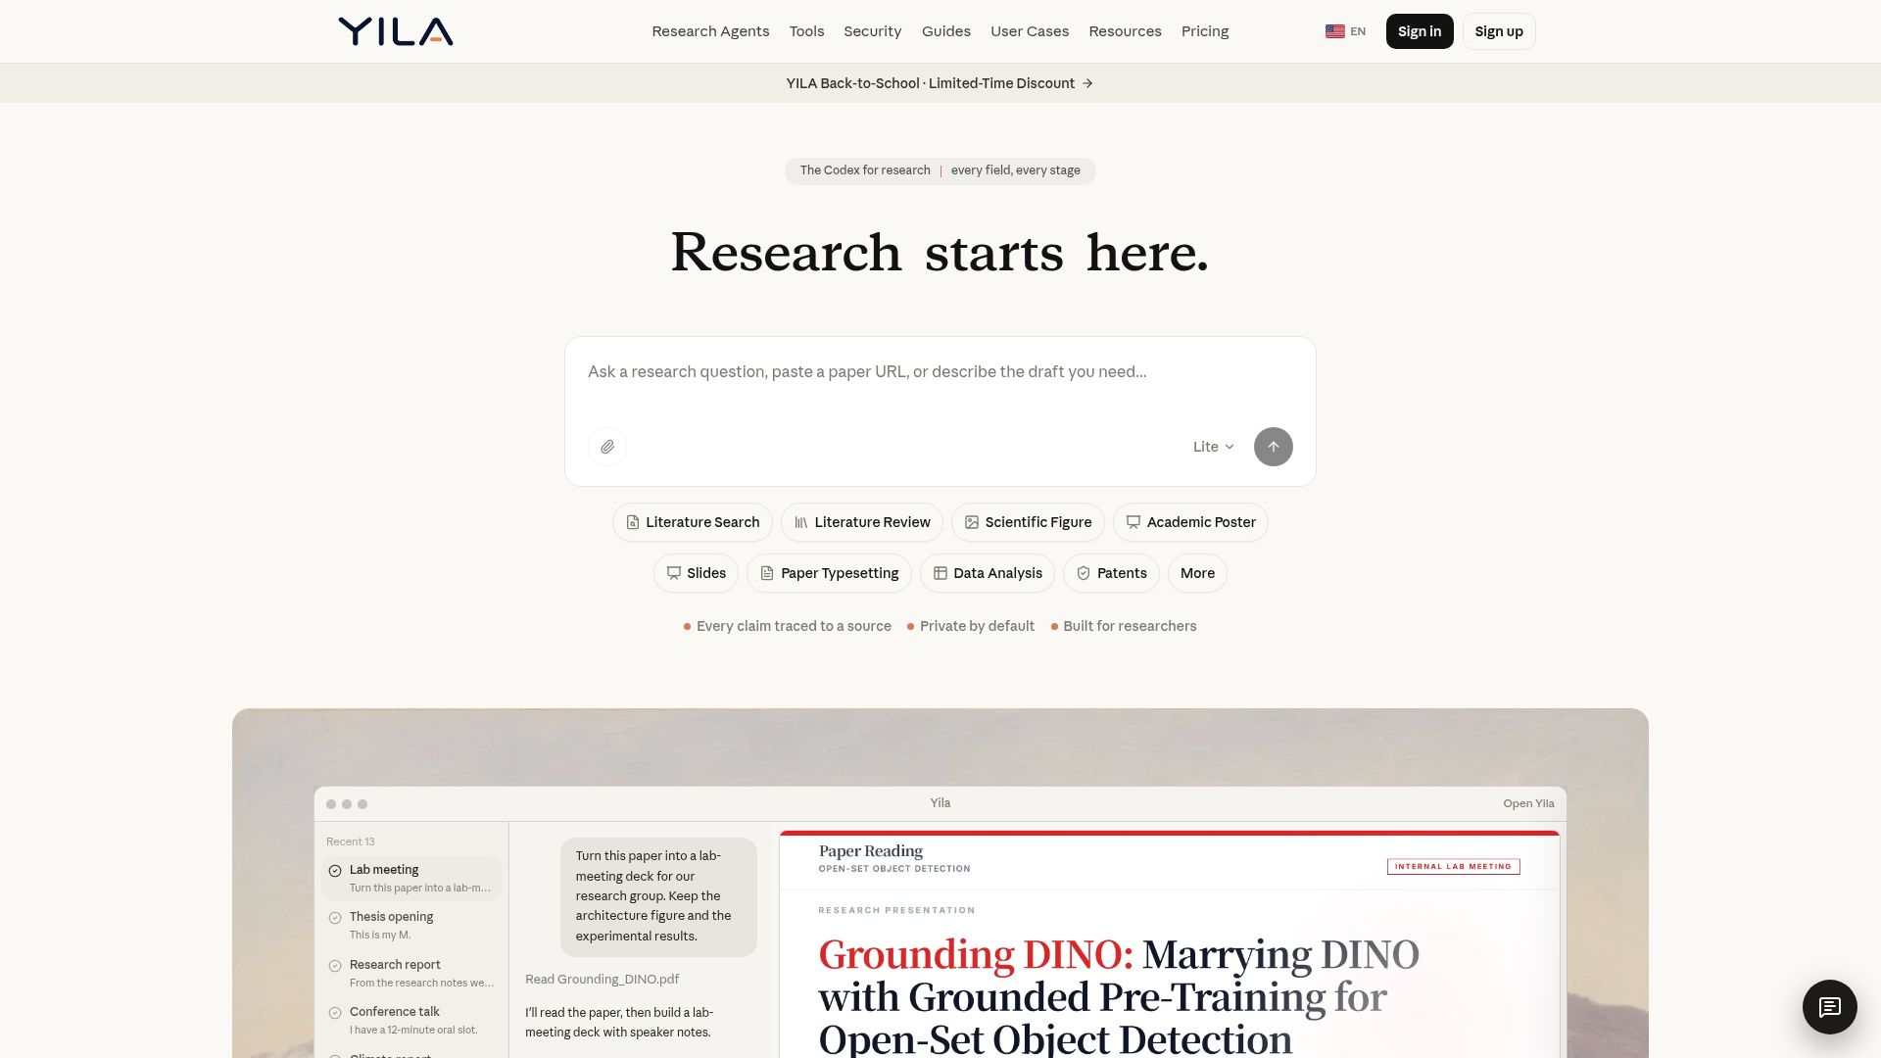
Task: Go to the Pricing page
Action: (1204, 31)
